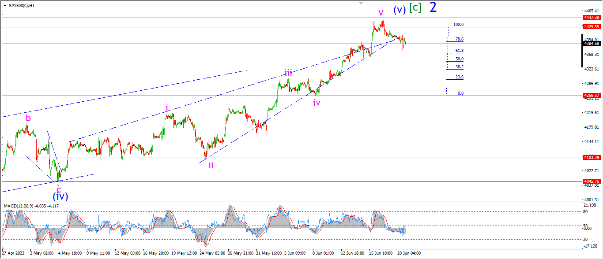The height and width of the screenshot is (259, 603).
Task: Select the Fibonacci 78.6 level label
Action: (459, 39)
